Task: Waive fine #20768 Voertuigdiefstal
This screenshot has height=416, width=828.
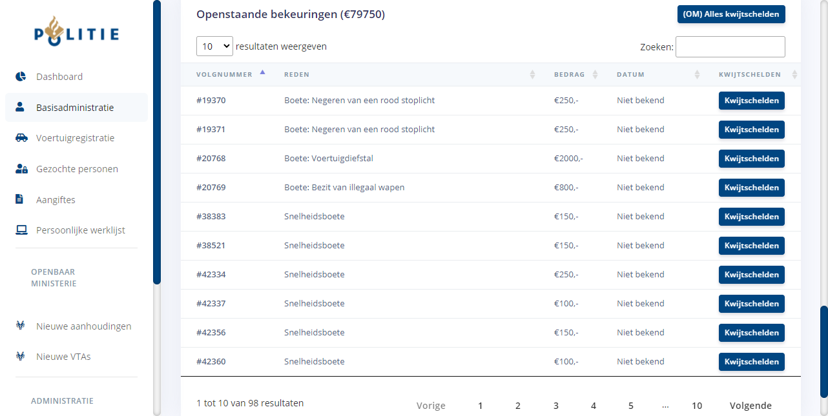Action: 751,159
